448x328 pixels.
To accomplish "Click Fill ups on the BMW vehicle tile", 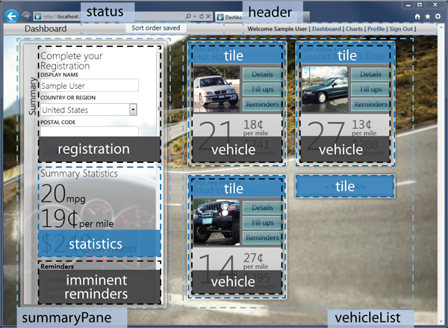I will point(262,89).
